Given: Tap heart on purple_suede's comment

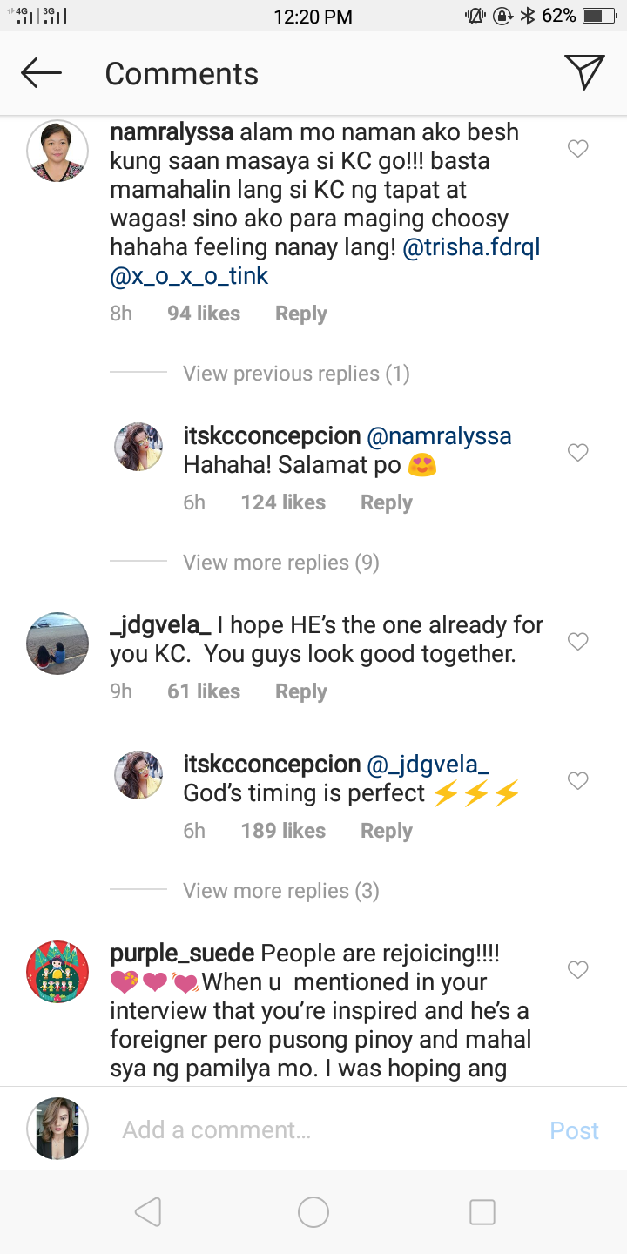Looking at the screenshot, I should (x=577, y=969).
